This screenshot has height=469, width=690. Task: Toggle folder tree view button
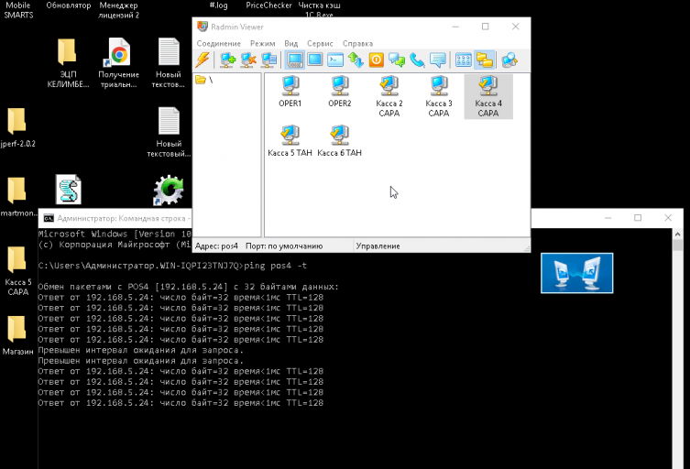click(484, 60)
